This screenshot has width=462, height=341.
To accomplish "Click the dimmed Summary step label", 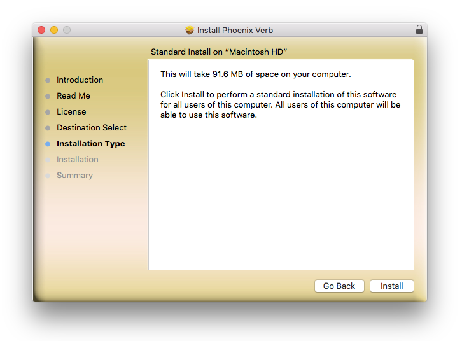I will 74,176.
